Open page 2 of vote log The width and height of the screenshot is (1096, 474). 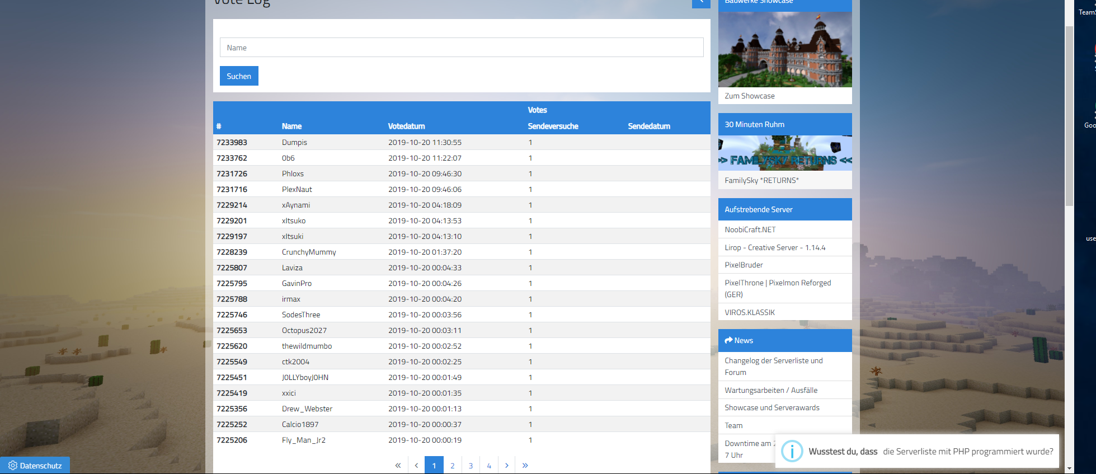[453, 466]
